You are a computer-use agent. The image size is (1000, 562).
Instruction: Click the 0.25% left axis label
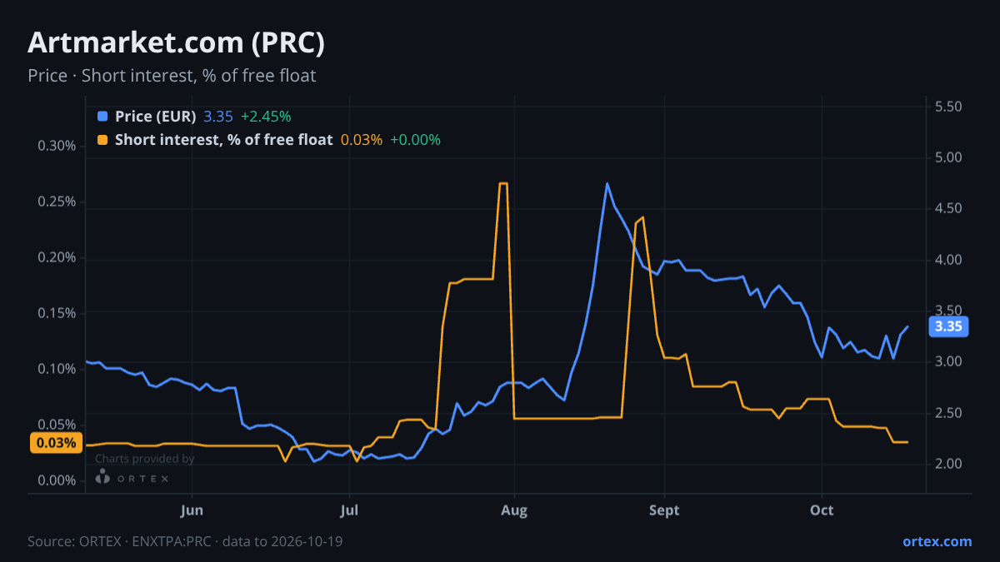[x=57, y=201]
